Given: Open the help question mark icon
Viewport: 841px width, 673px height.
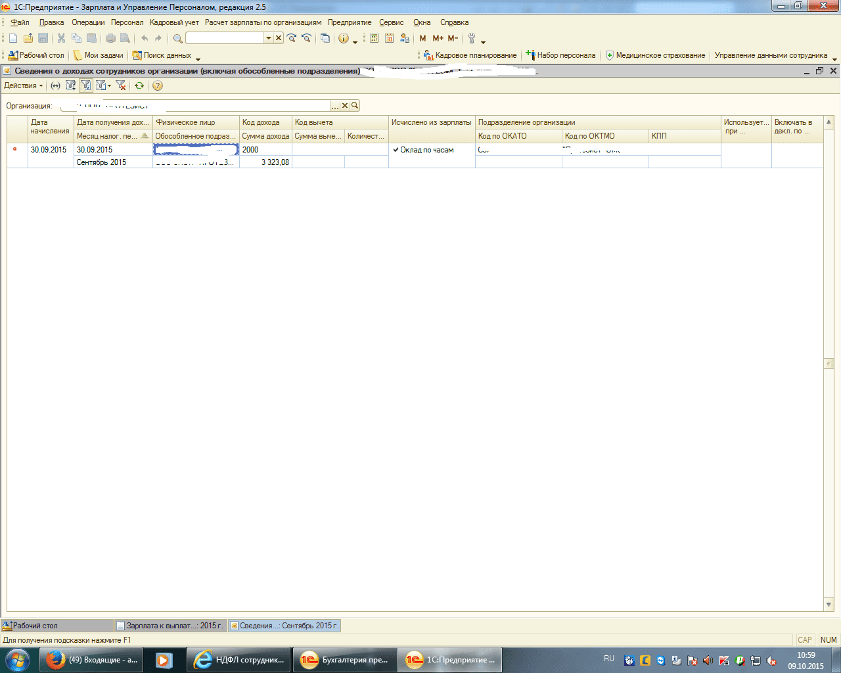Looking at the screenshot, I should [157, 85].
